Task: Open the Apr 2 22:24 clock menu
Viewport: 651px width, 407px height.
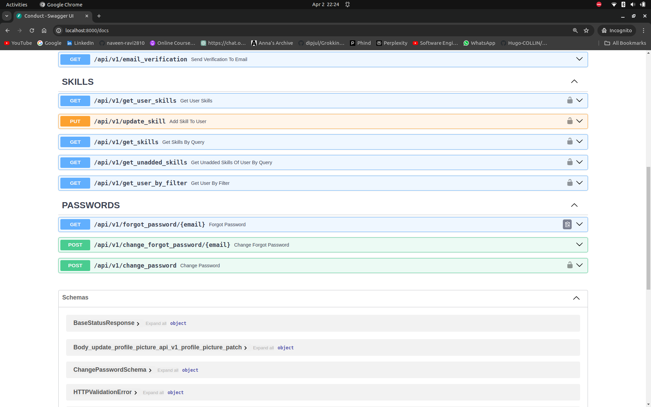Action: (x=325, y=4)
